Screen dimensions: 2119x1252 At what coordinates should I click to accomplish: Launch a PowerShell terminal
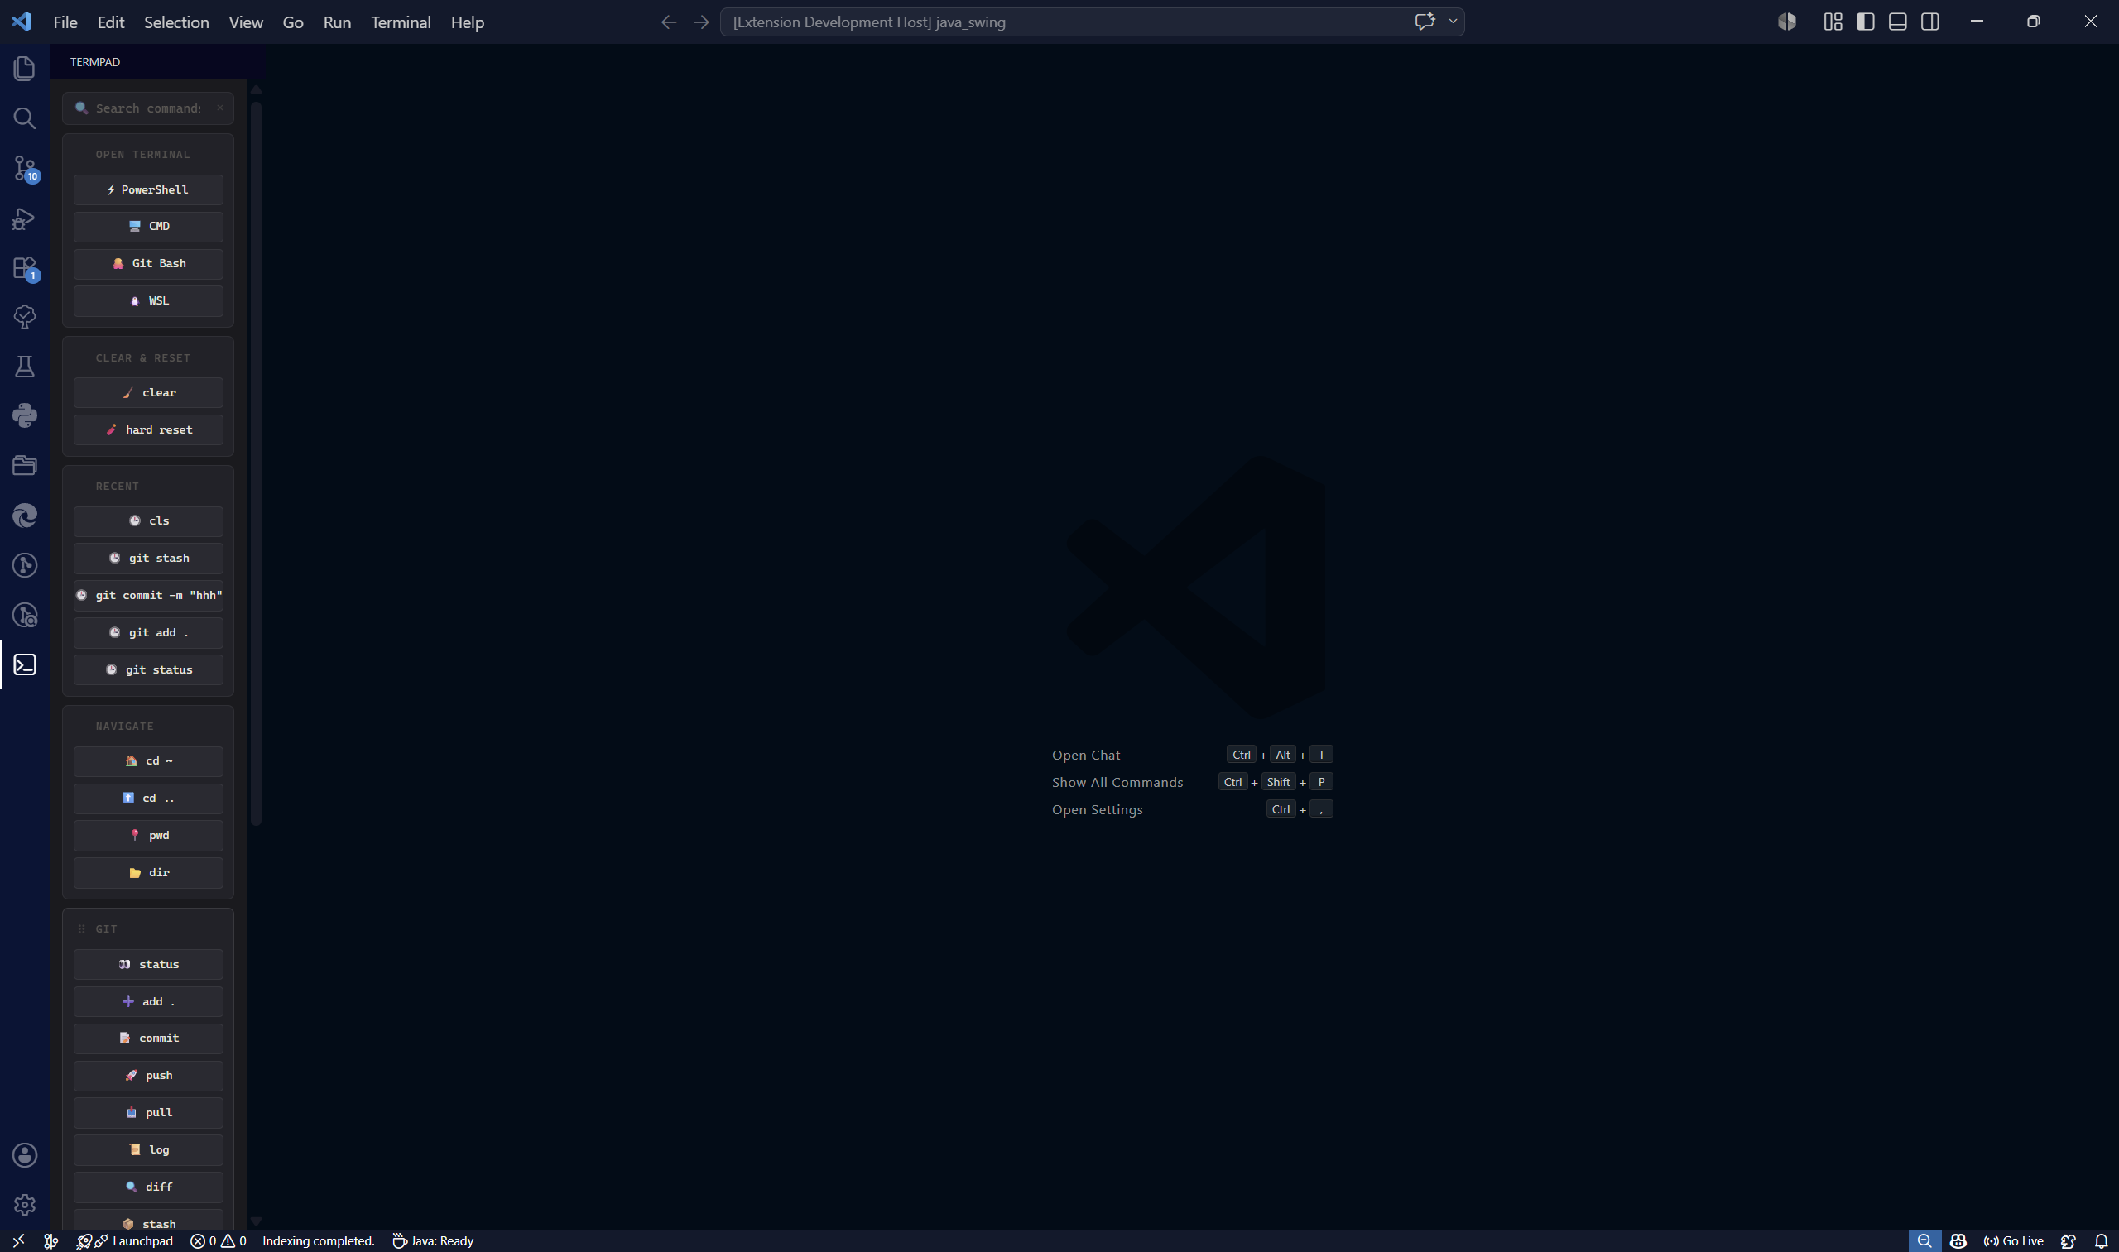147,189
